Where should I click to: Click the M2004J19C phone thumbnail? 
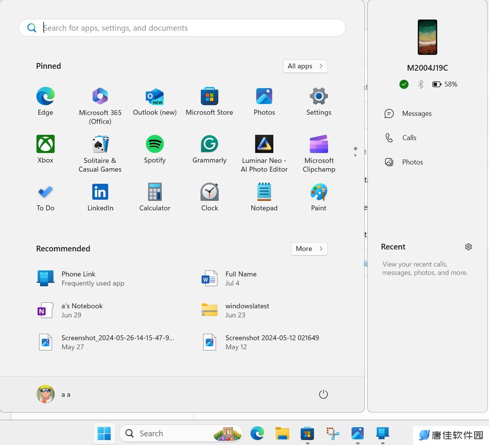427,37
